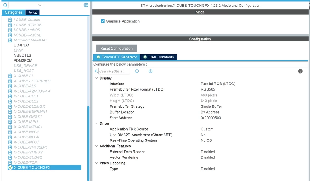Click download icon next to X-CUBE-MEMS1
This screenshot has height=181, width=310.
[x=10, y=127]
